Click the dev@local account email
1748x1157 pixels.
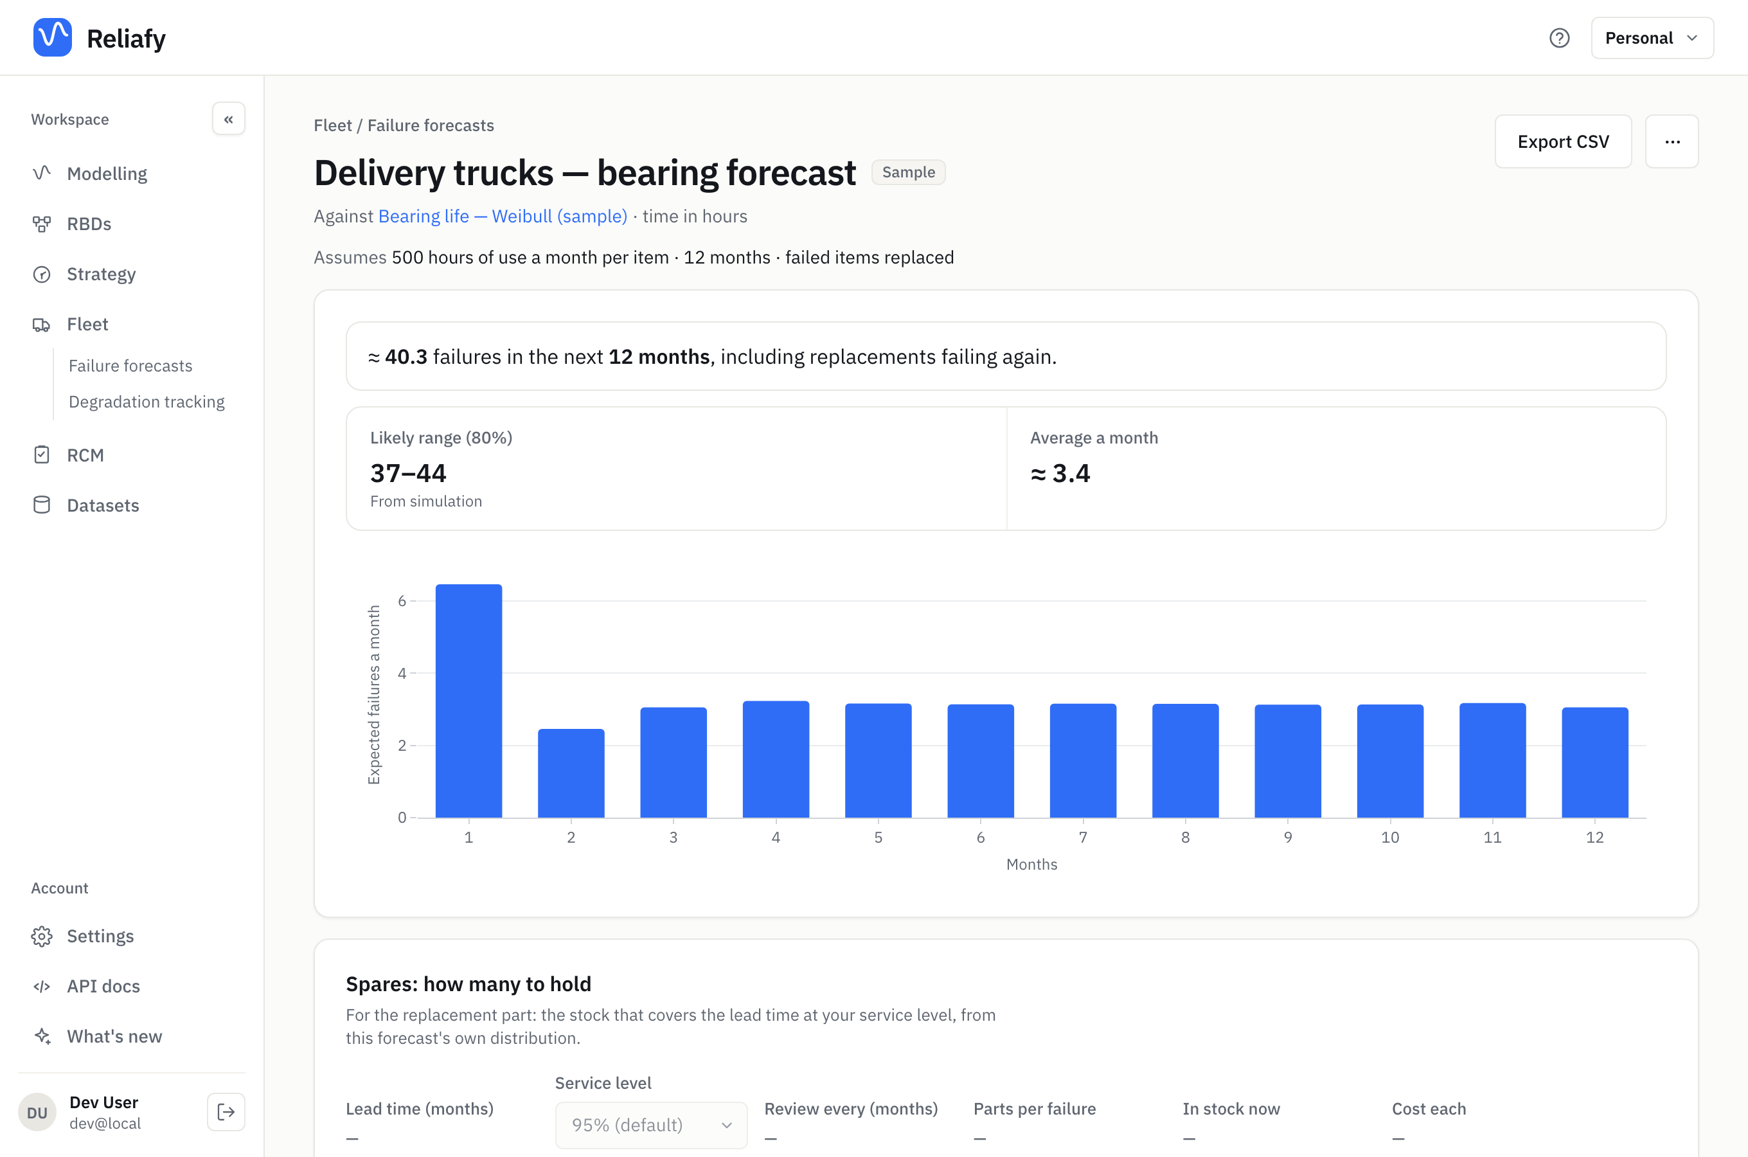[105, 1123]
